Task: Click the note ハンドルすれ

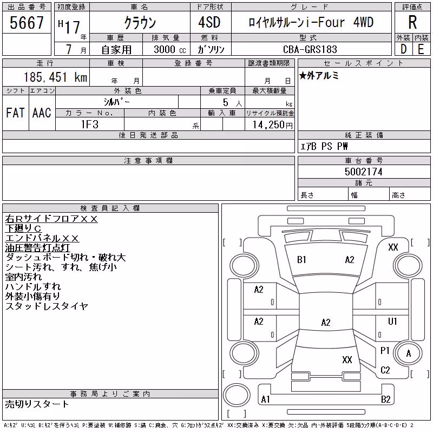Action: point(33,287)
